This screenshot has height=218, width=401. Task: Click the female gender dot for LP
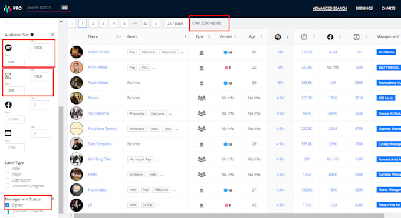click(x=226, y=205)
